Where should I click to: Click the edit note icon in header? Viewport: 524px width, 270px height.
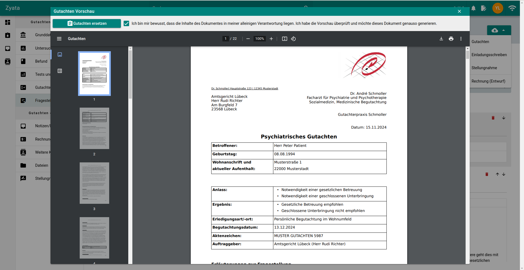point(484,8)
